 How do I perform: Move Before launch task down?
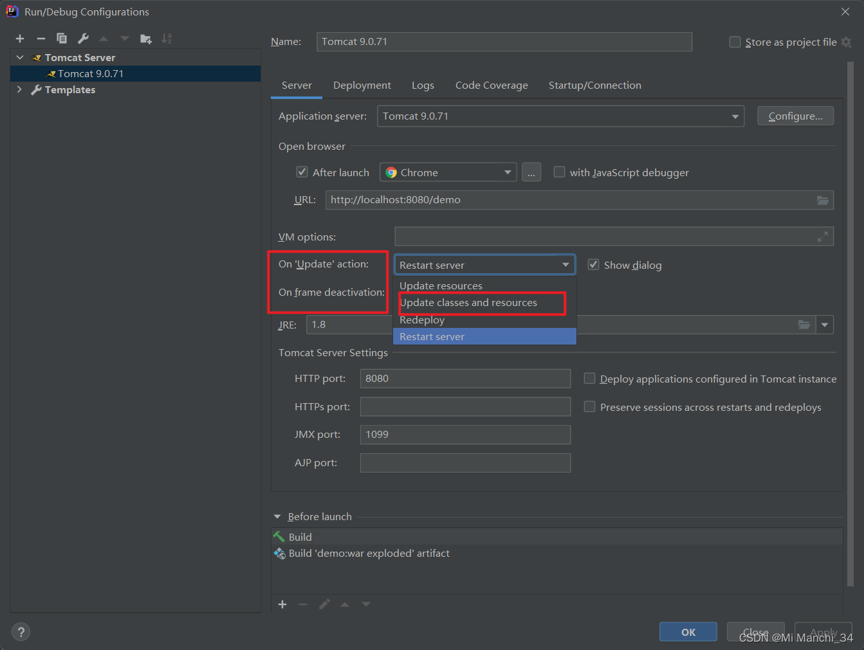366,604
